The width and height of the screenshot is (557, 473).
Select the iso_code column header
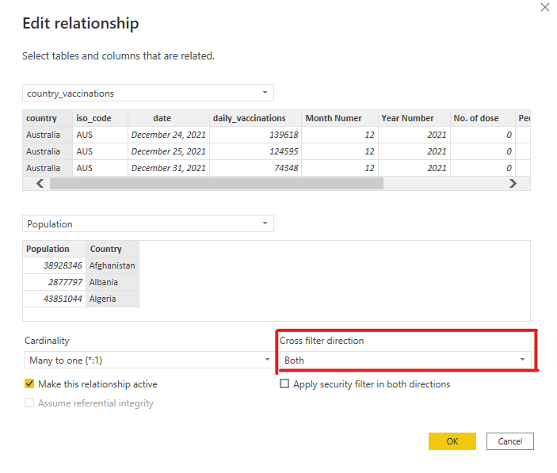100,118
